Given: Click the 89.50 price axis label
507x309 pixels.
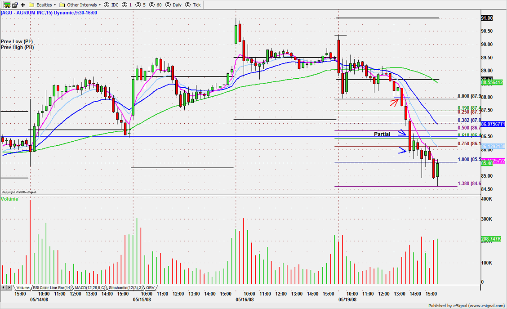Looking at the screenshot, I should tap(487, 58).
